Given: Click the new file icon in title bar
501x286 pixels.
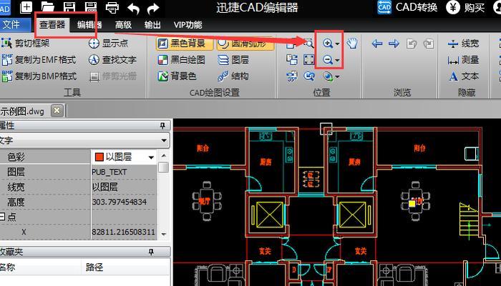Looking at the screenshot, I should (x=26, y=7).
